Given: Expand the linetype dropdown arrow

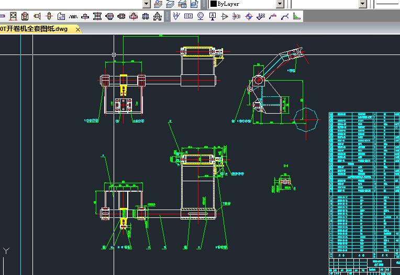Looking at the screenshot, I should click(363, 4).
